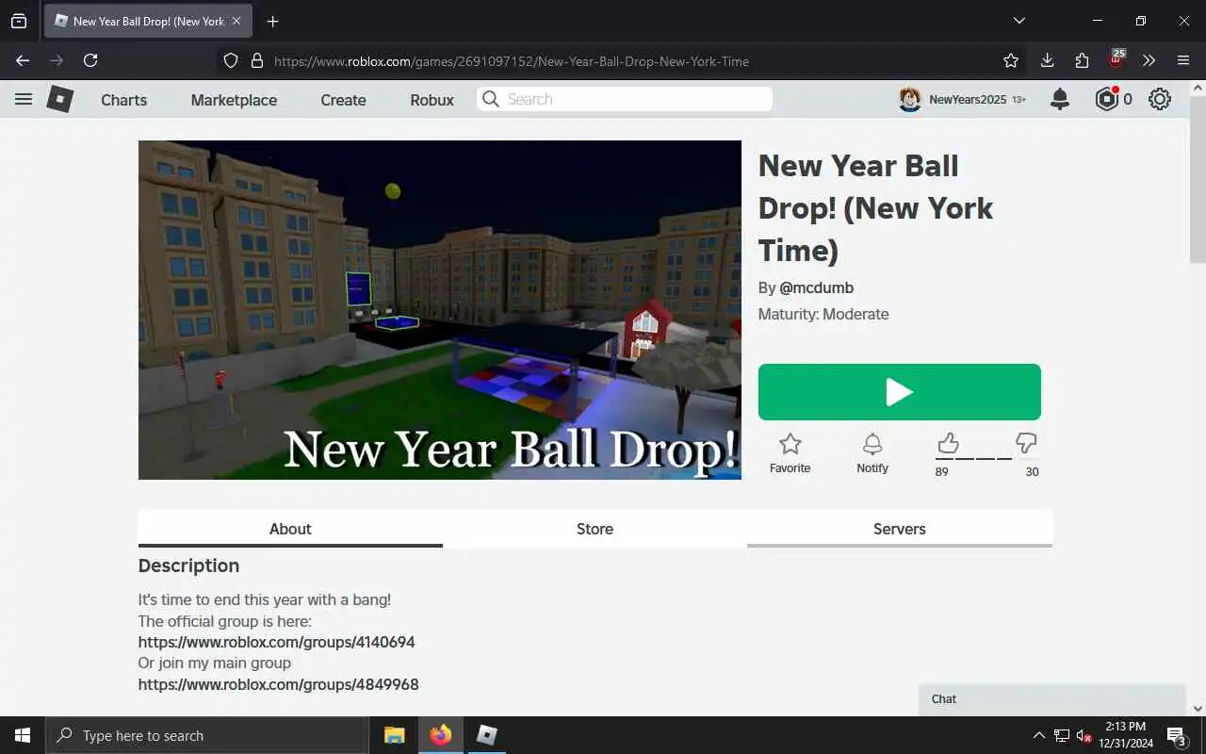1206x754 pixels.
Task: Click the Firefox taskbar icon
Action: point(440,735)
